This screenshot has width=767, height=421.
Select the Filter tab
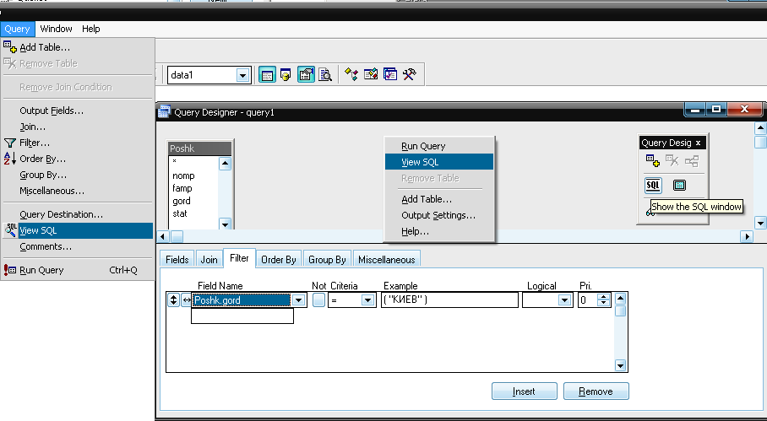click(x=239, y=258)
